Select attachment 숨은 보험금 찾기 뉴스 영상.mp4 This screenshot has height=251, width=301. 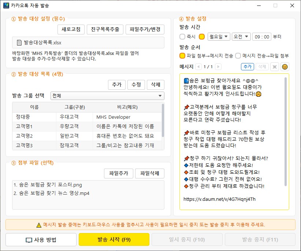(x=51, y=193)
